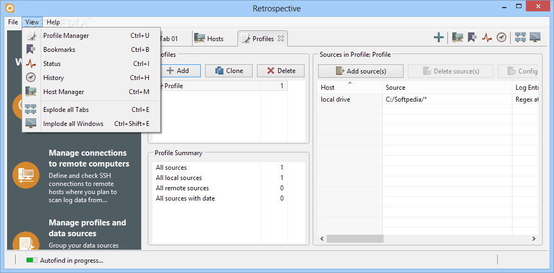Click the Delete profile button
The height and width of the screenshot is (273, 554).
281,71
